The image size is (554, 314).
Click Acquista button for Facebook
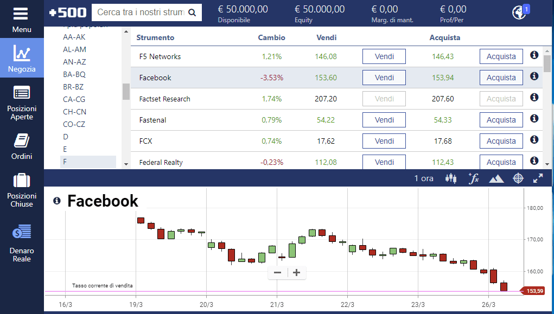point(501,78)
